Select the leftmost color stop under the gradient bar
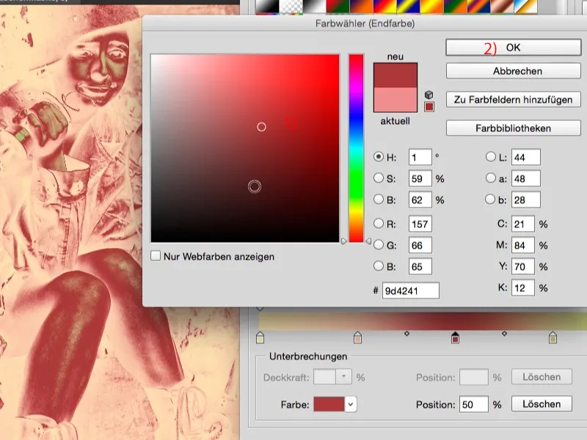The width and height of the screenshot is (587, 440). point(259,339)
